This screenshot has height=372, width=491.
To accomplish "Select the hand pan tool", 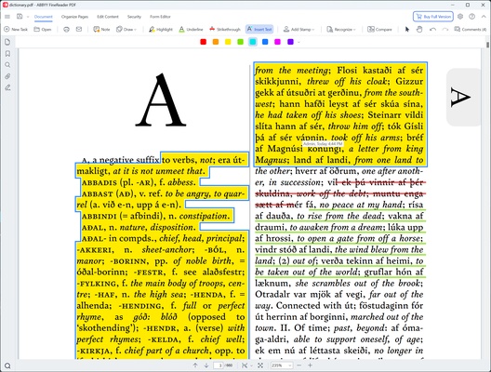I will [419, 29].
